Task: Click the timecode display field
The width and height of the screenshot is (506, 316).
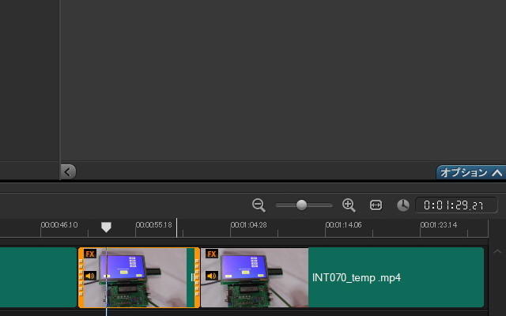Action: [x=456, y=205]
